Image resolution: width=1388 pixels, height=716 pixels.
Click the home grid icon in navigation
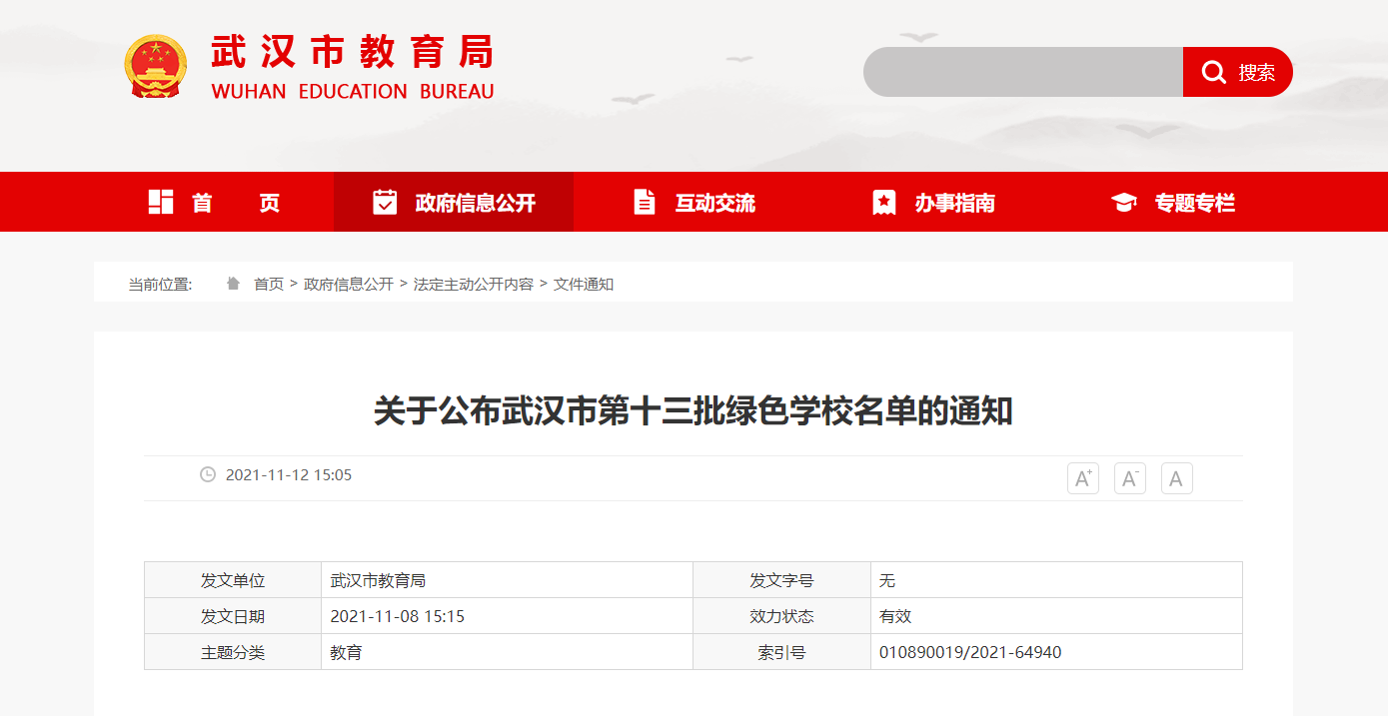pos(161,202)
